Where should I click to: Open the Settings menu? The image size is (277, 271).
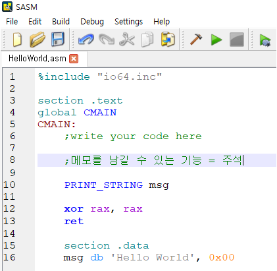click(128, 22)
